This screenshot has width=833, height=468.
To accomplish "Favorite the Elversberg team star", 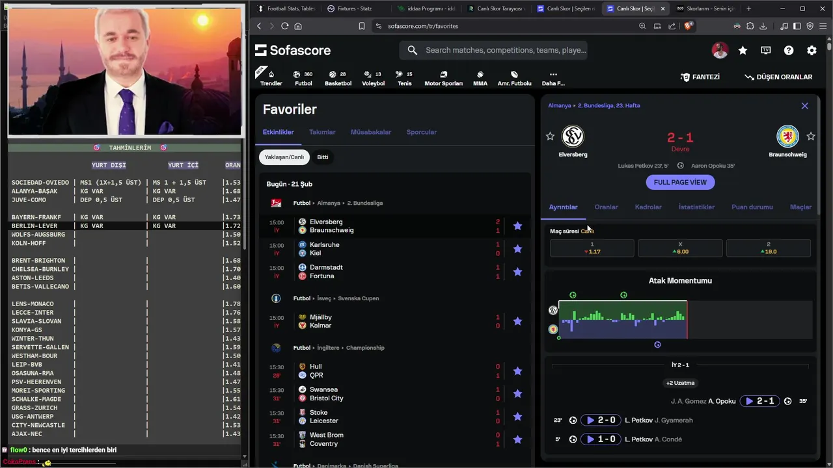I will click(550, 136).
